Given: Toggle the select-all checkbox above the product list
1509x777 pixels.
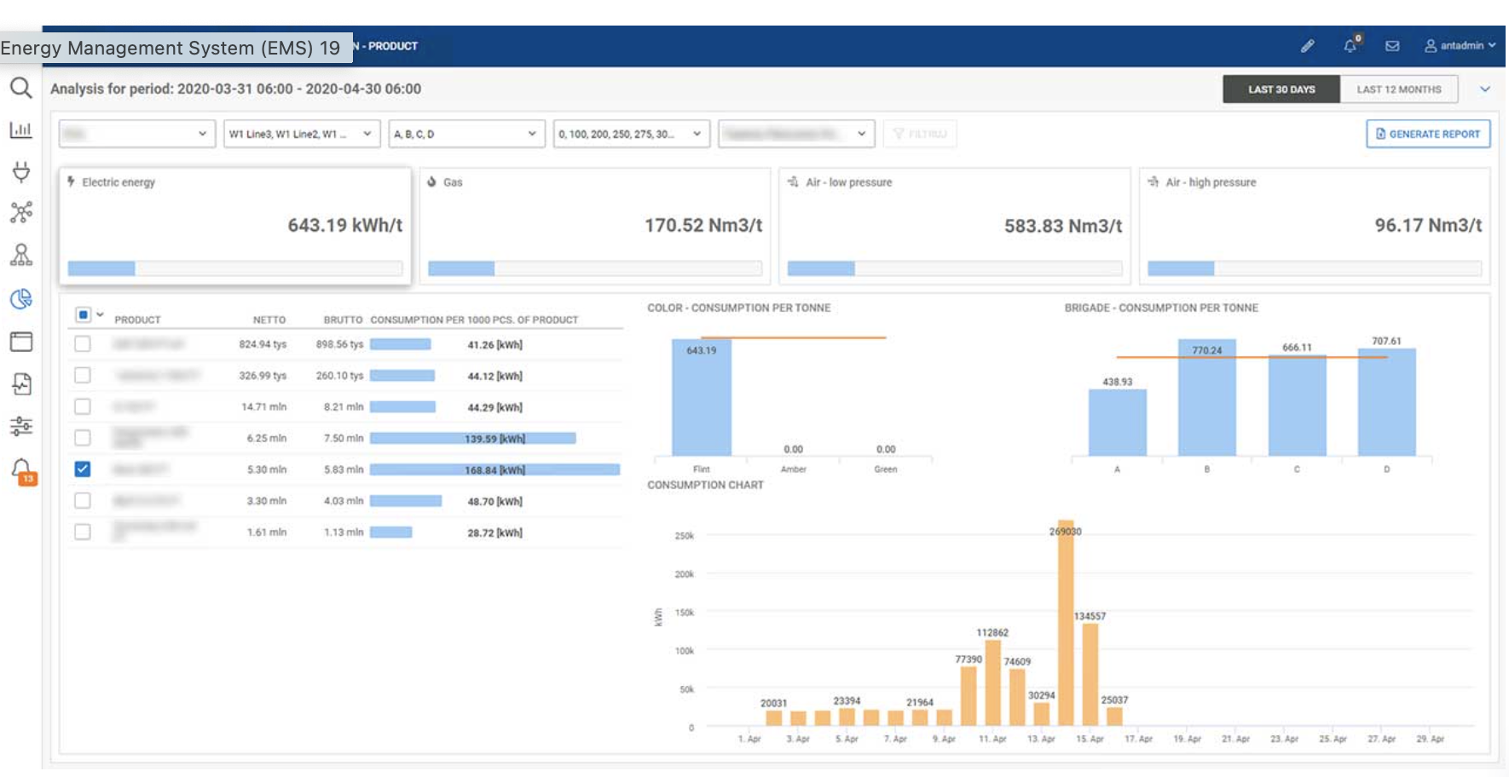Looking at the screenshot, I should (x=82, y=313).
